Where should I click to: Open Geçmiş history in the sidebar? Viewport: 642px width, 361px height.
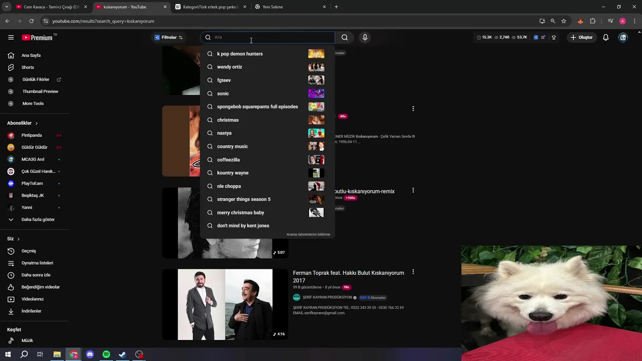click(29, 251)
